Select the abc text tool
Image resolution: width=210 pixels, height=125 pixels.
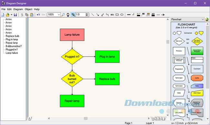click(x=112, y=15)
